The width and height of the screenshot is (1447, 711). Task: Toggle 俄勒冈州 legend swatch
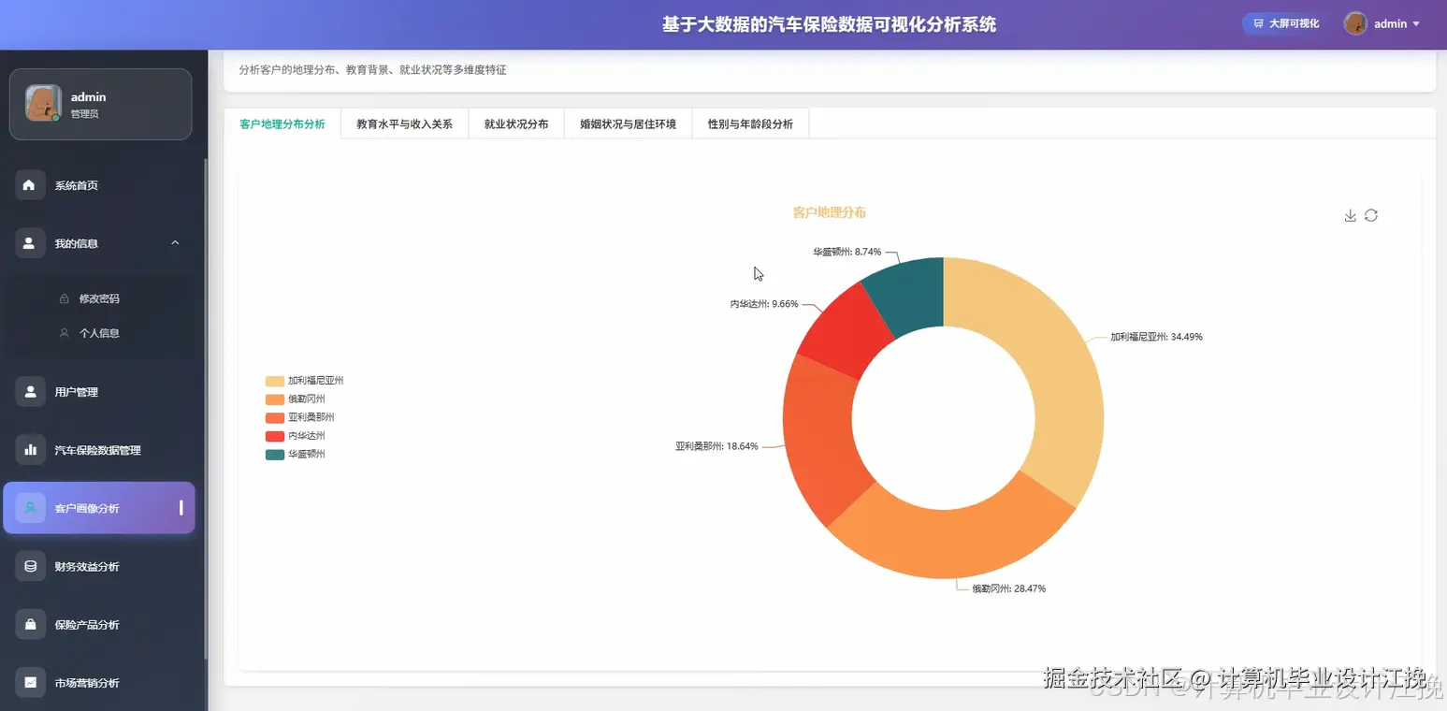coord(275,399)
